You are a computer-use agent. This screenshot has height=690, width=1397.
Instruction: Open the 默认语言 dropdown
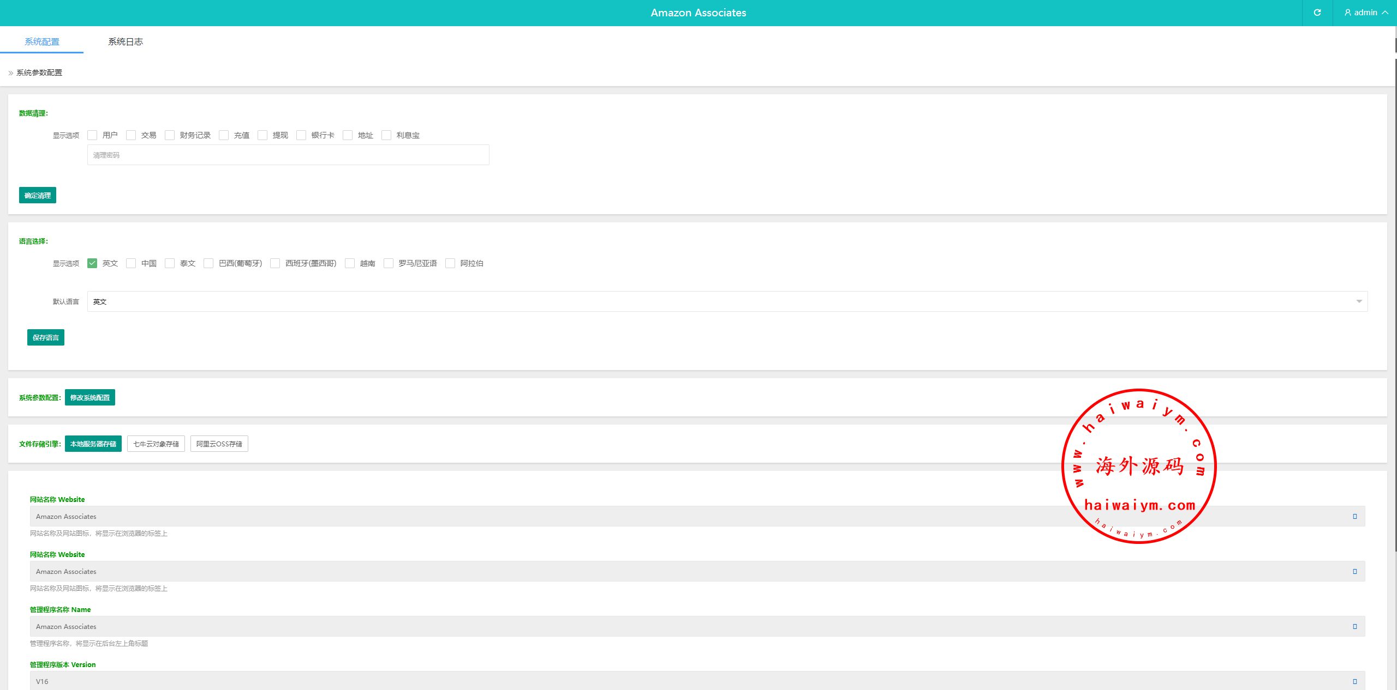coord(727,301)
